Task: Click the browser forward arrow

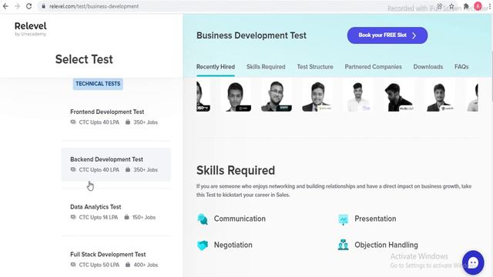Action: [x=17, y=6]
